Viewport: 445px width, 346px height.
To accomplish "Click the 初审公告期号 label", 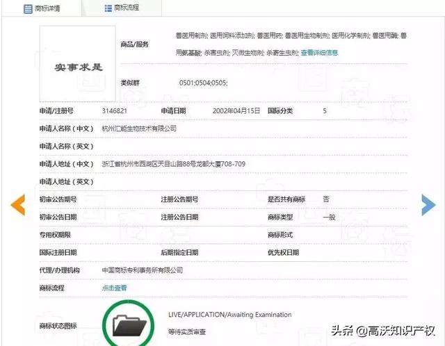I will [x=58, y=199].
